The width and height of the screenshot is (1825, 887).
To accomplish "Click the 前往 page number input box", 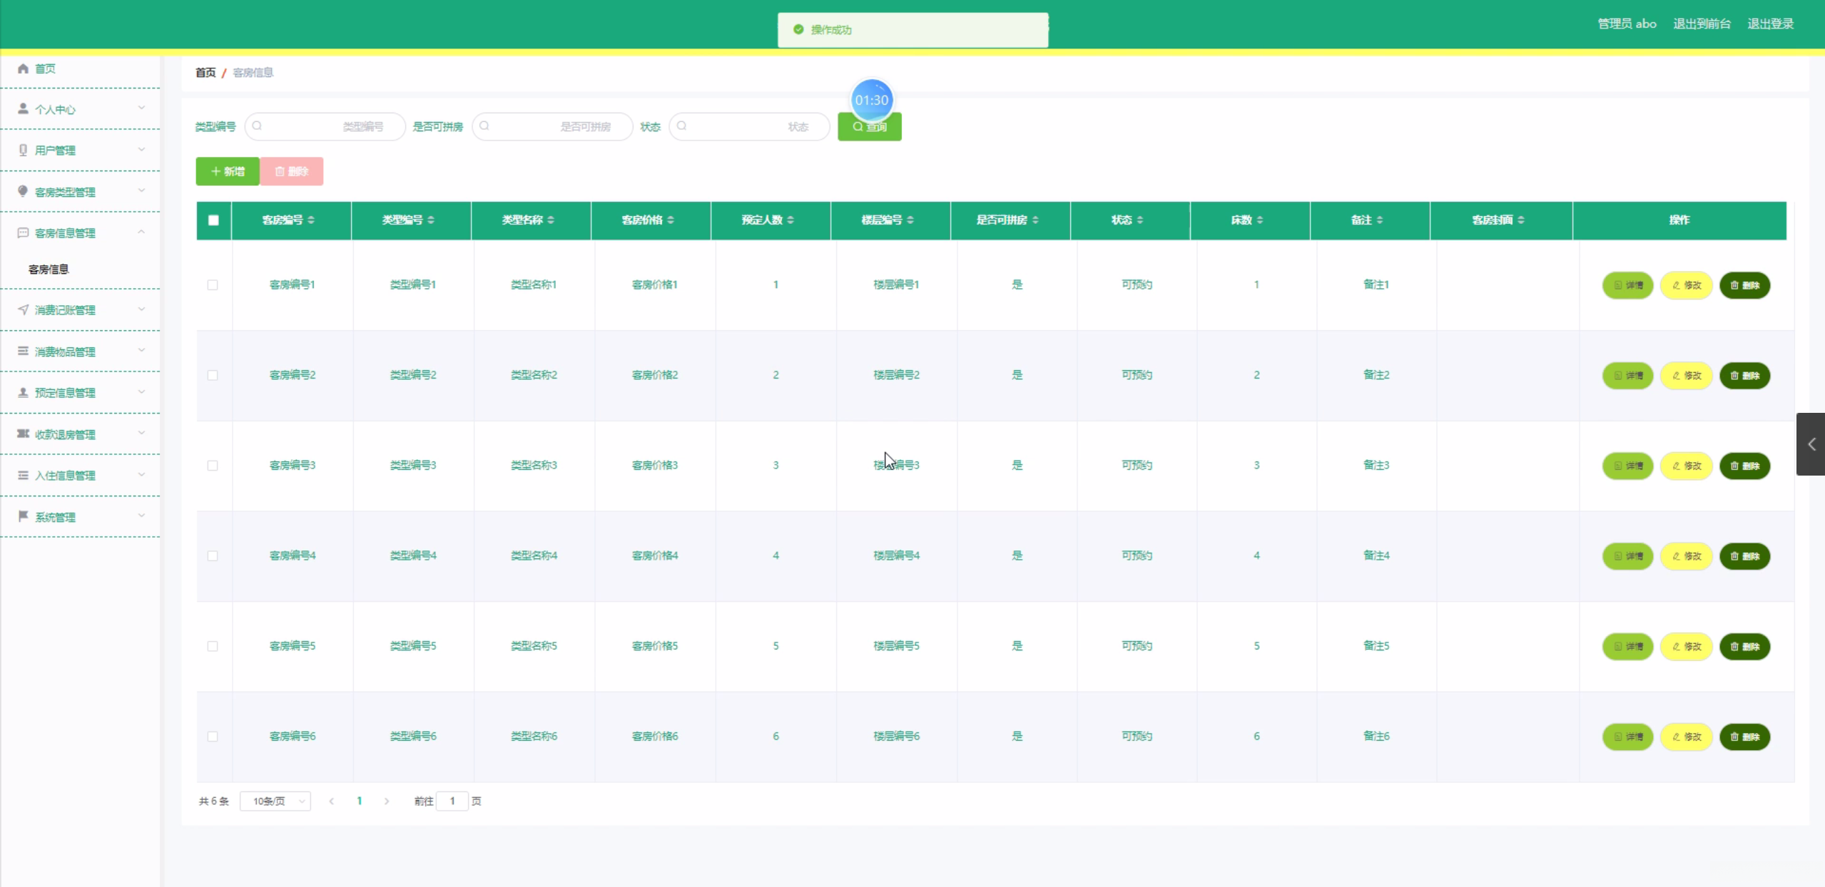I will click(x=452, y=801).
